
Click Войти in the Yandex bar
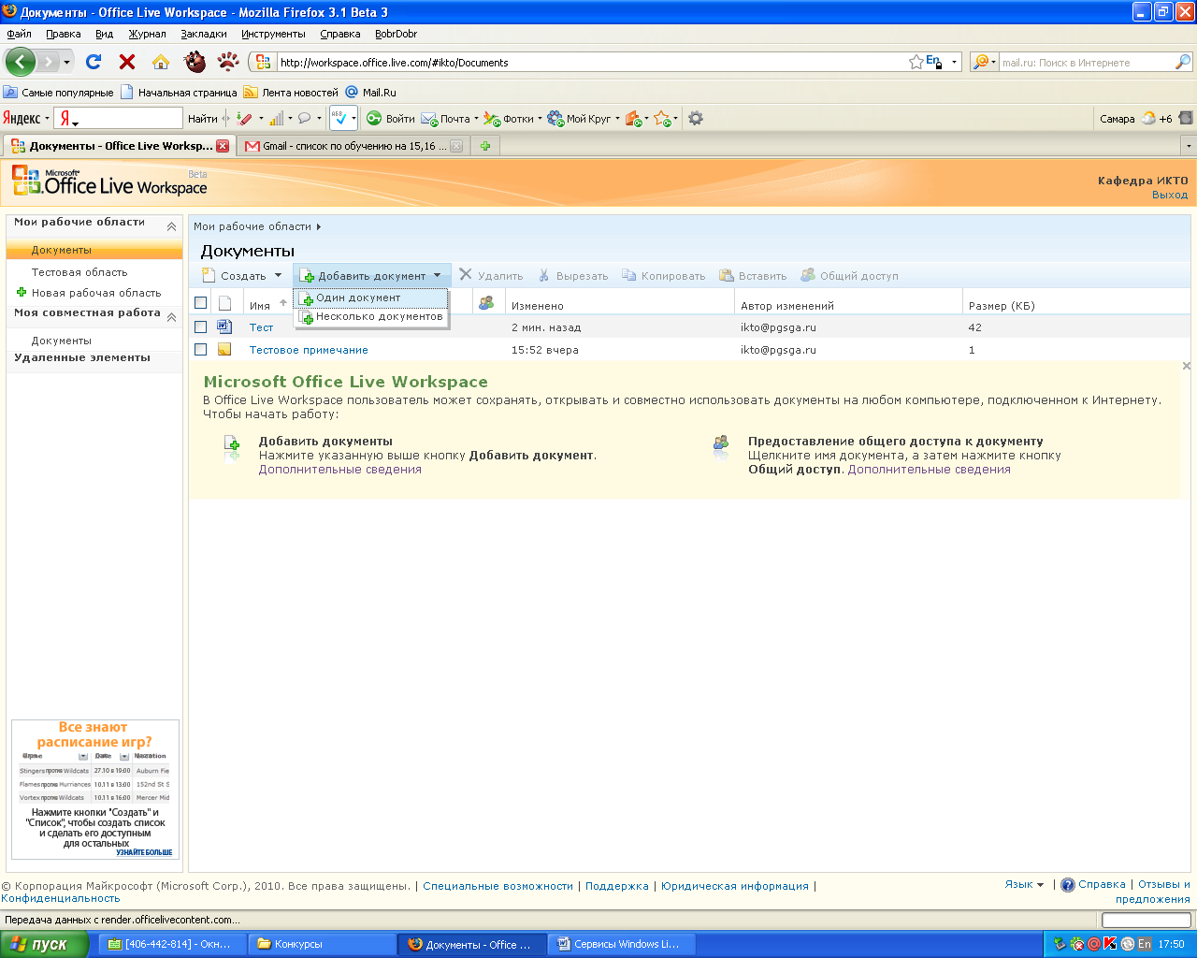391,119
